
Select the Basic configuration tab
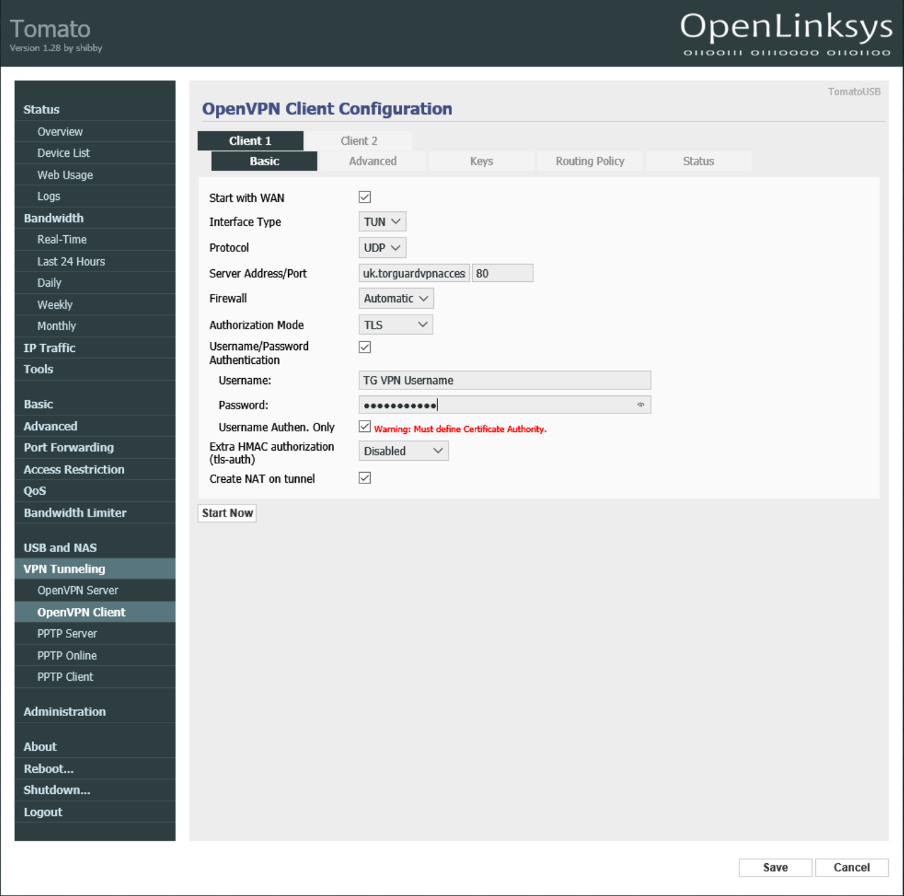[264, 161]
